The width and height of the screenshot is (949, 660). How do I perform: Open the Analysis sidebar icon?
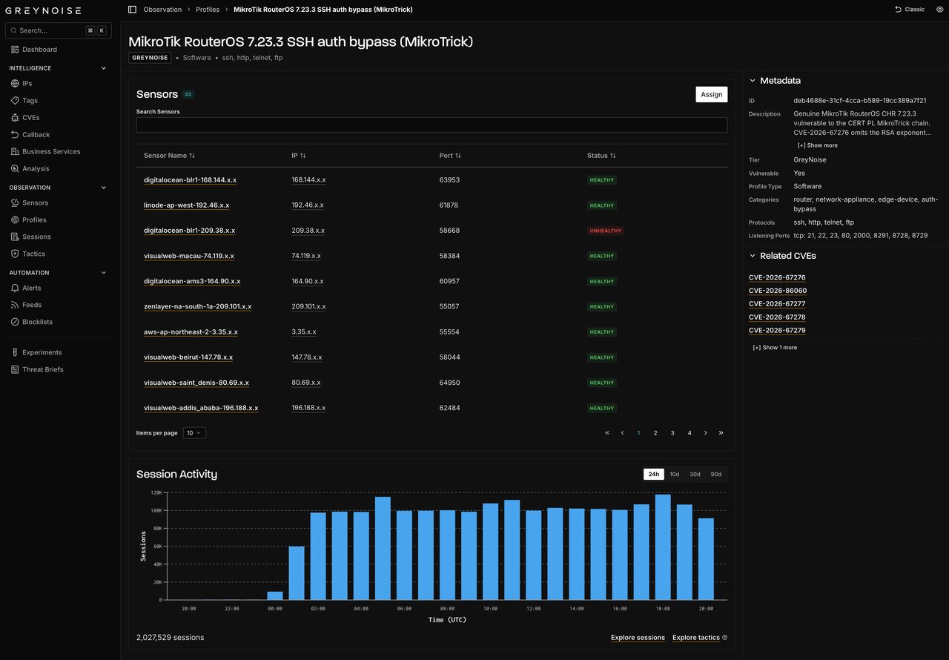[x=15, y=168]
